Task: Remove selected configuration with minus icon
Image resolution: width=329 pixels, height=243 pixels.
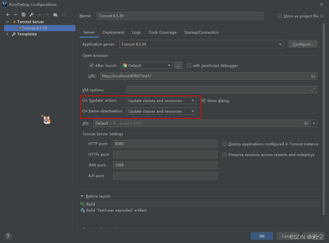Action: click(16, 15)
